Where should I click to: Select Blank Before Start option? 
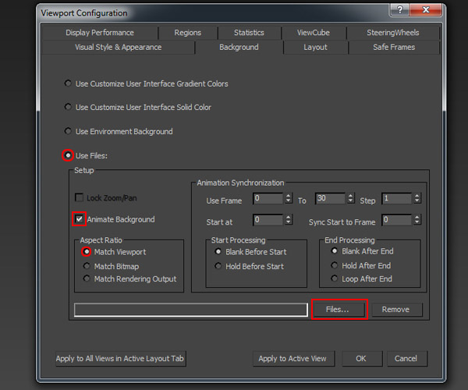[x=218, y=251]
